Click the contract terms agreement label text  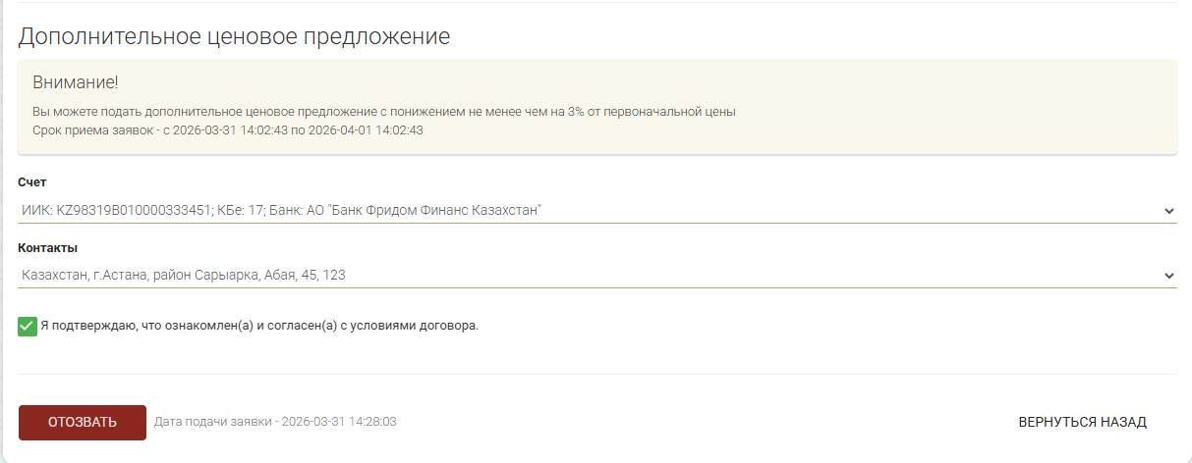(259, 326)
